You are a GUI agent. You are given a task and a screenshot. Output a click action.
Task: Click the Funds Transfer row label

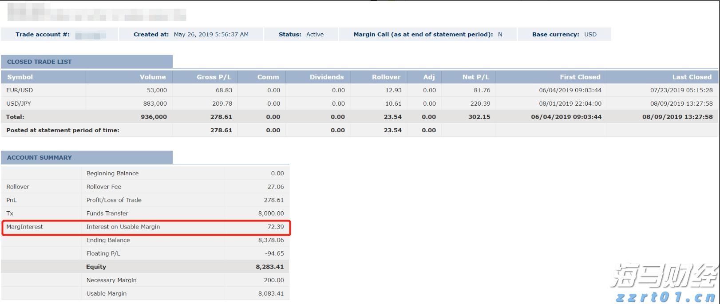click(107, 213)
